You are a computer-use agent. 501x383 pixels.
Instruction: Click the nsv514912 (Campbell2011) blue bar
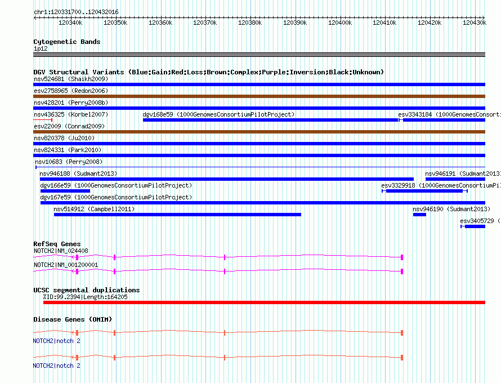(x=177, y=215)
